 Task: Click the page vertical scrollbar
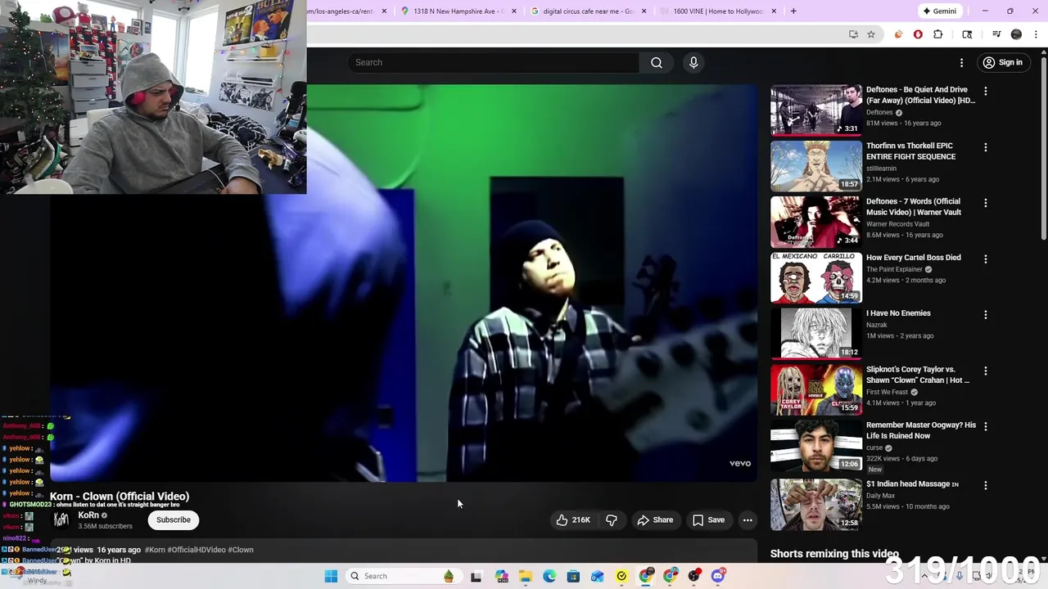1043,147
